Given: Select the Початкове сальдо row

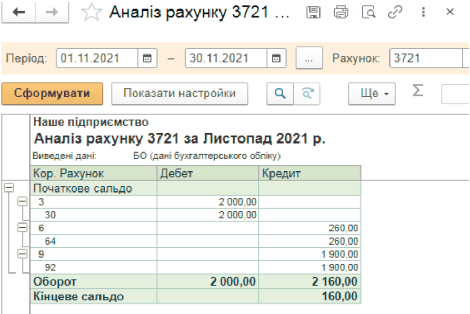Looking at the screenshot, I should tap(195, 188).
